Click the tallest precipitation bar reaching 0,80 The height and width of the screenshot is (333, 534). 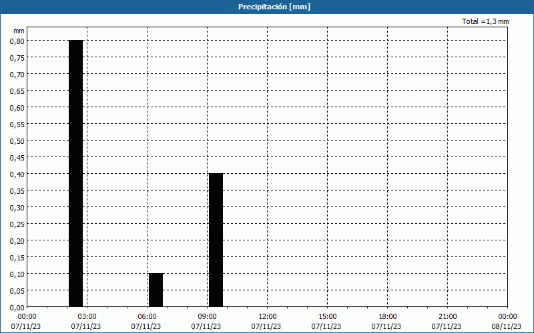[x=76, y=173]
